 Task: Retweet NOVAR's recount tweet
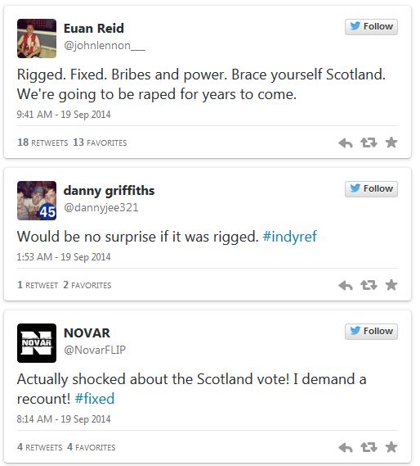(369, 447)
